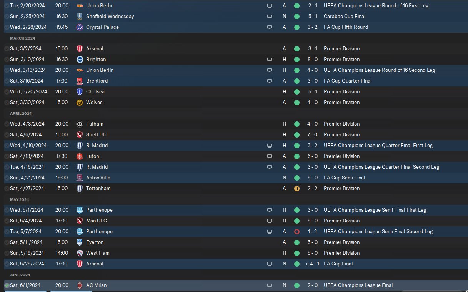
Task: Open the Luton team name link
Action: pos(93,156)
